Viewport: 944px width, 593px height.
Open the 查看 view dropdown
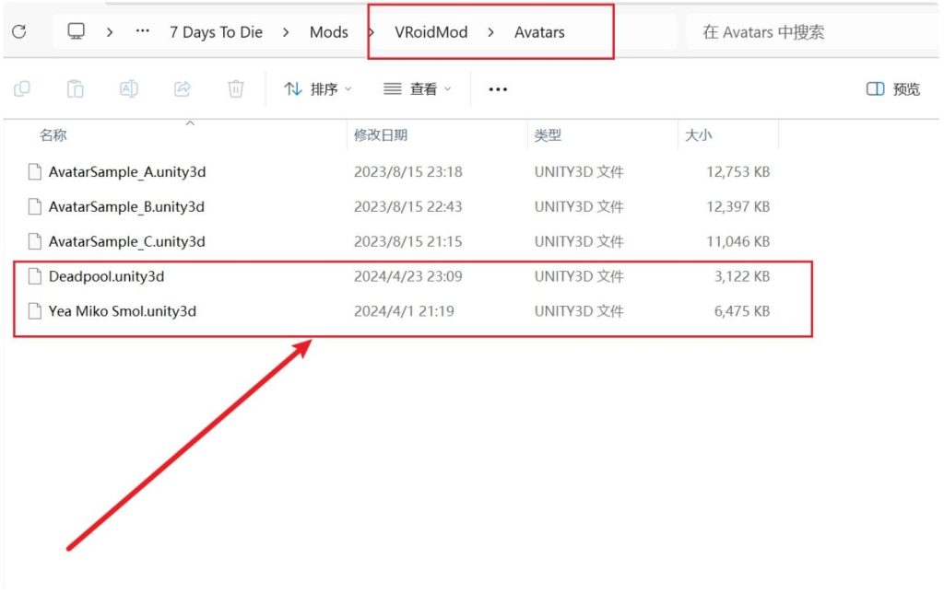click(418, 89)
